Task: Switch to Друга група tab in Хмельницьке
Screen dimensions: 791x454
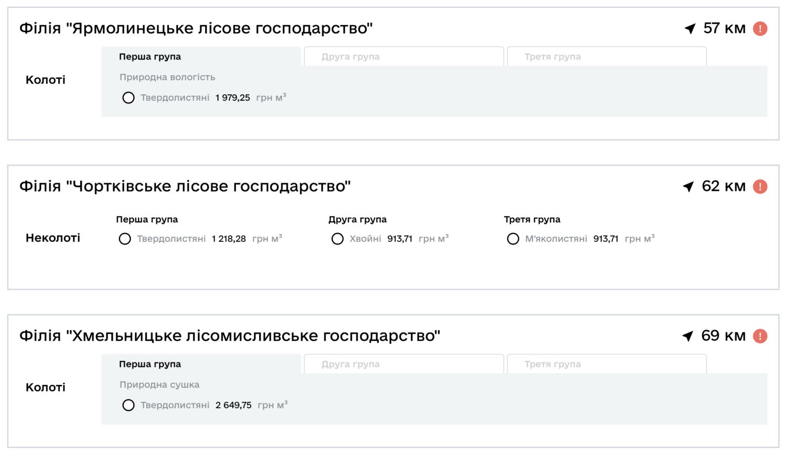Action: coord(404,364)
